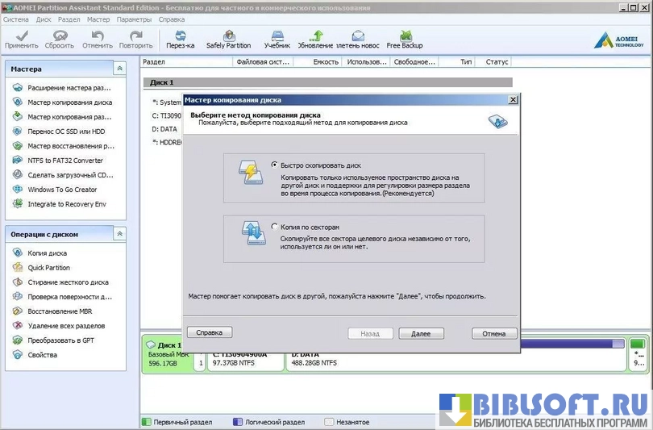
Task: Click the Сбросить (Discard) toolbar icon
Action: click(x=59, y=39)
